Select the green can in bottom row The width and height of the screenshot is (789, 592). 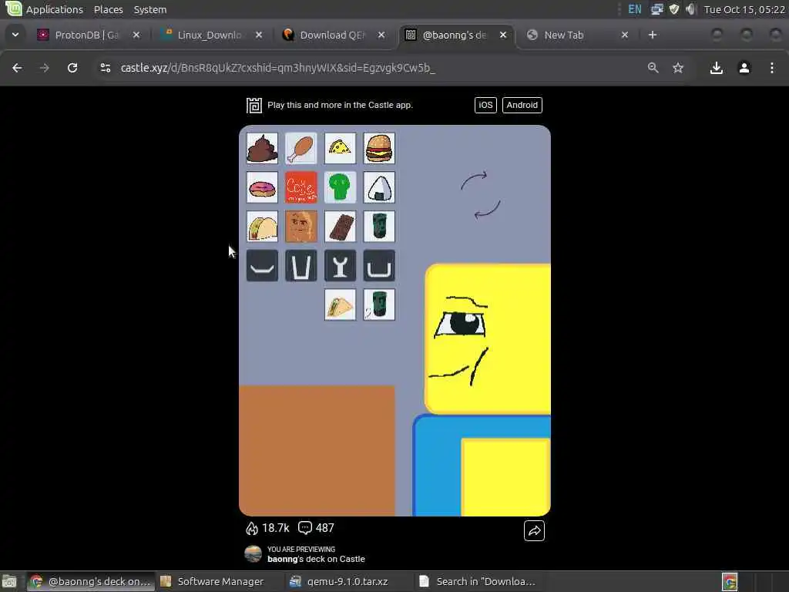pyautogui.click(x=379, y=304)
